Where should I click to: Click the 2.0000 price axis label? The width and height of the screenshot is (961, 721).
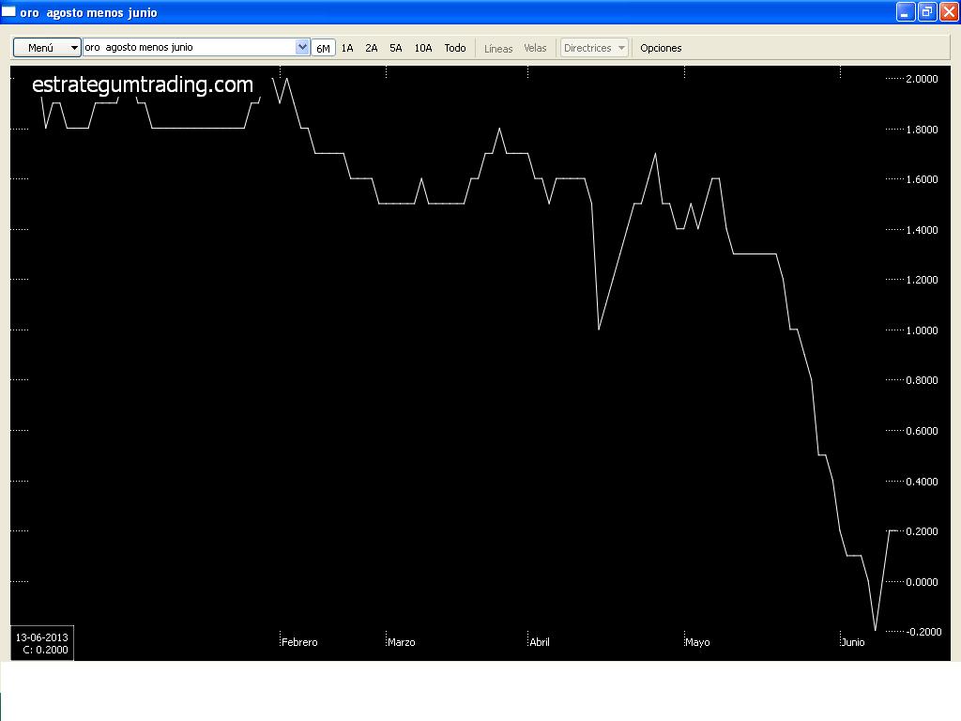(922, 79)
